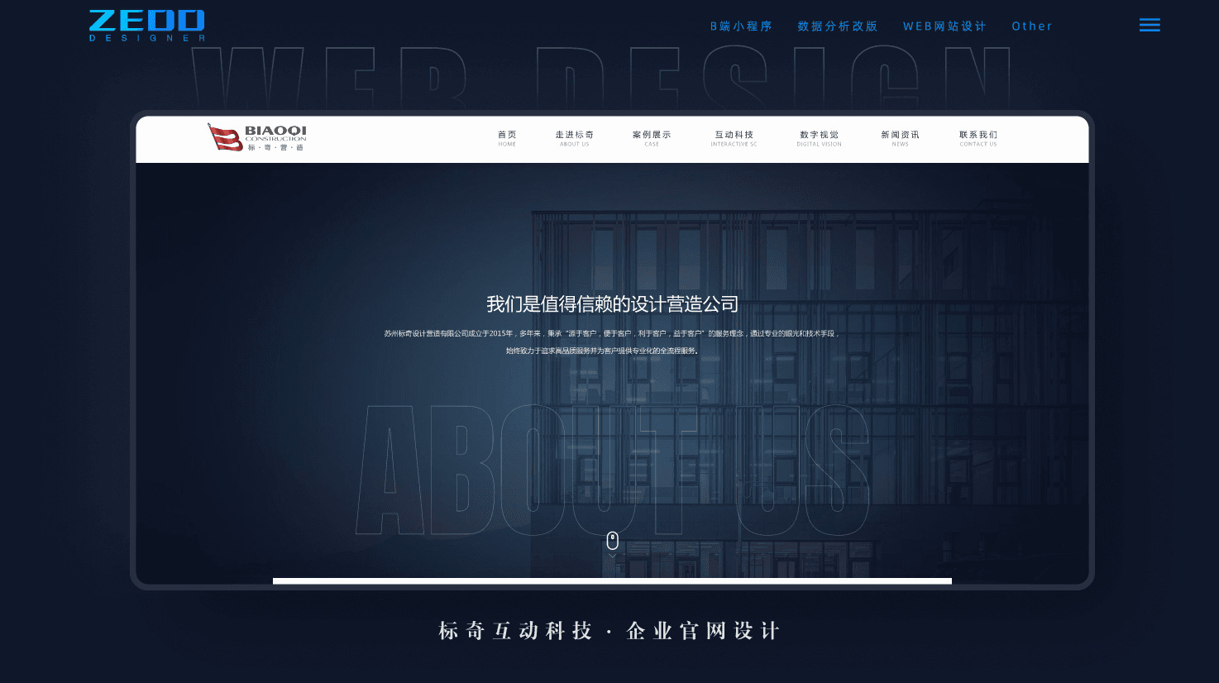Click the caption 标奇互动科技 · 企业官网设计
The width and height of the screenshot is (1219, 683).
tap(609, 631)
